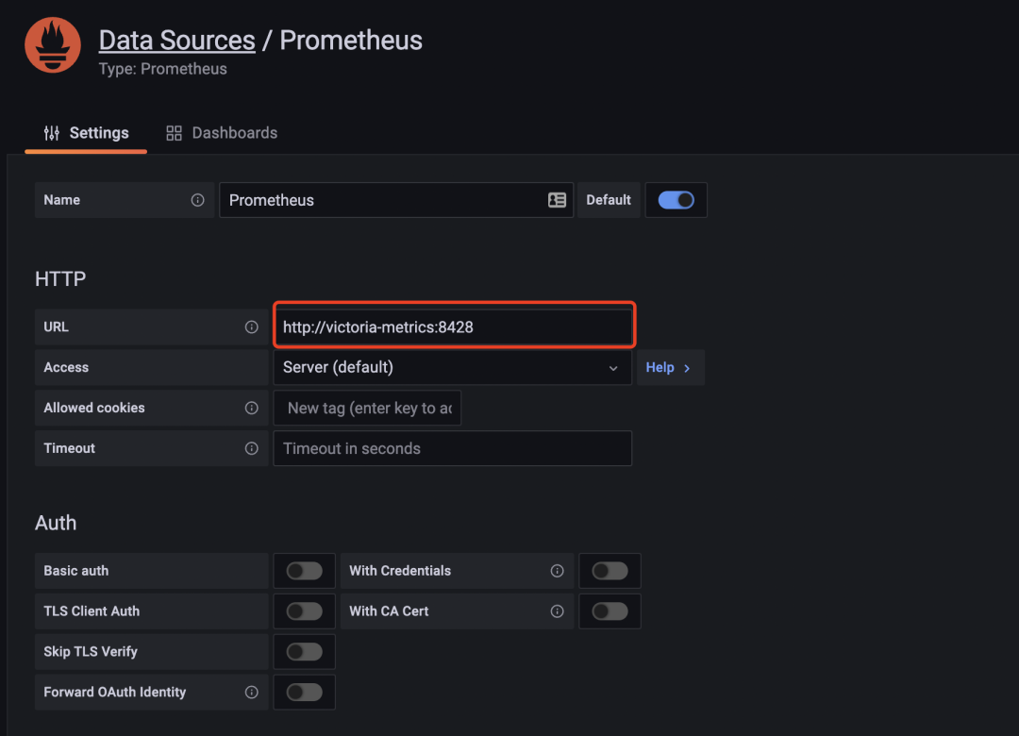
Task: Click the Prometheus flame logo icon
Action: 53,45
